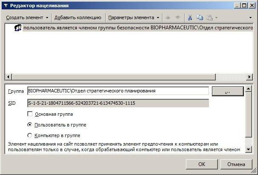Minimize the Редактор нацеливания window

point(237,6)
